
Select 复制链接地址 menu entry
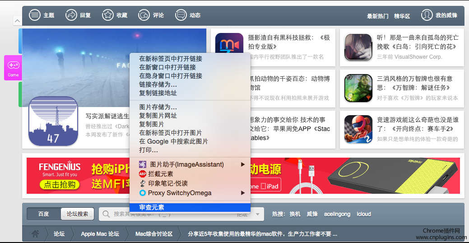[190, 93]
